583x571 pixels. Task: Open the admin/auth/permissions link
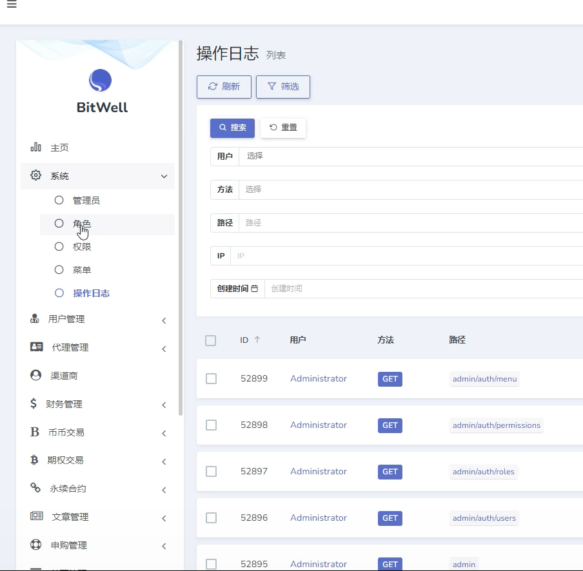pos(497,425)
